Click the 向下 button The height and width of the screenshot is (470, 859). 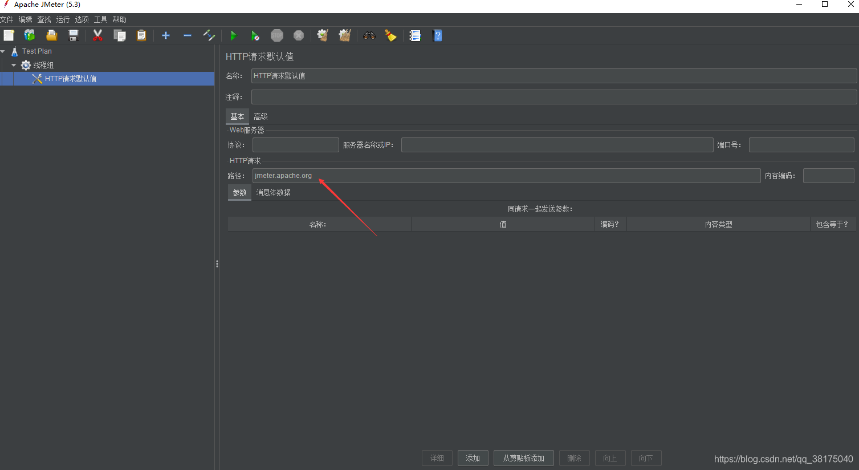(x=646, y=458)
